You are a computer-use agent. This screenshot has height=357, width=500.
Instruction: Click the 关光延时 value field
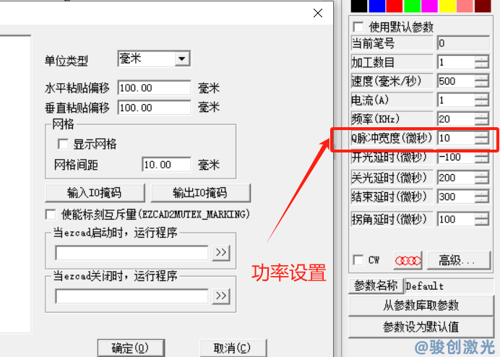456,177
